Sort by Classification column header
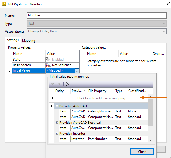 pos(138,91)
